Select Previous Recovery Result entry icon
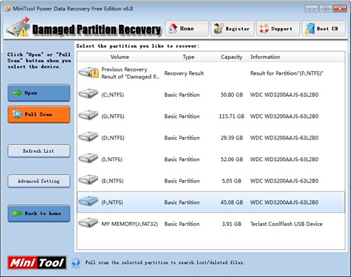This screenshot has height=277, width=351. pos(89,72)
